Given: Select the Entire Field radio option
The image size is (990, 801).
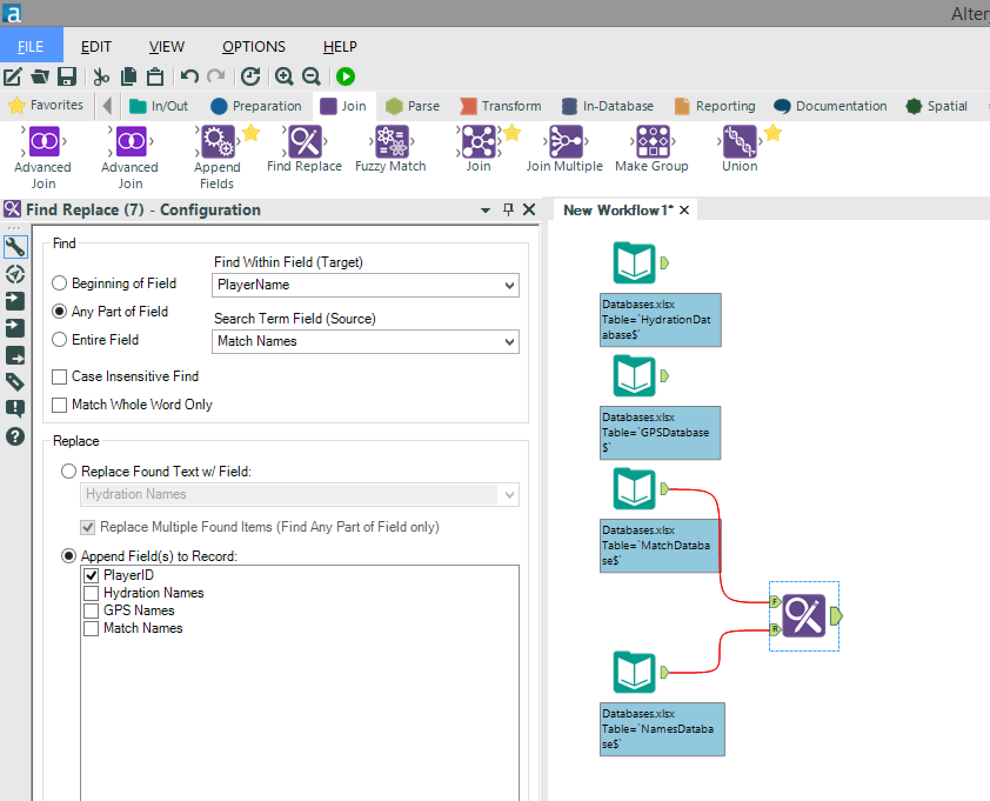Looking at the screenshot, I should point(59,340).
